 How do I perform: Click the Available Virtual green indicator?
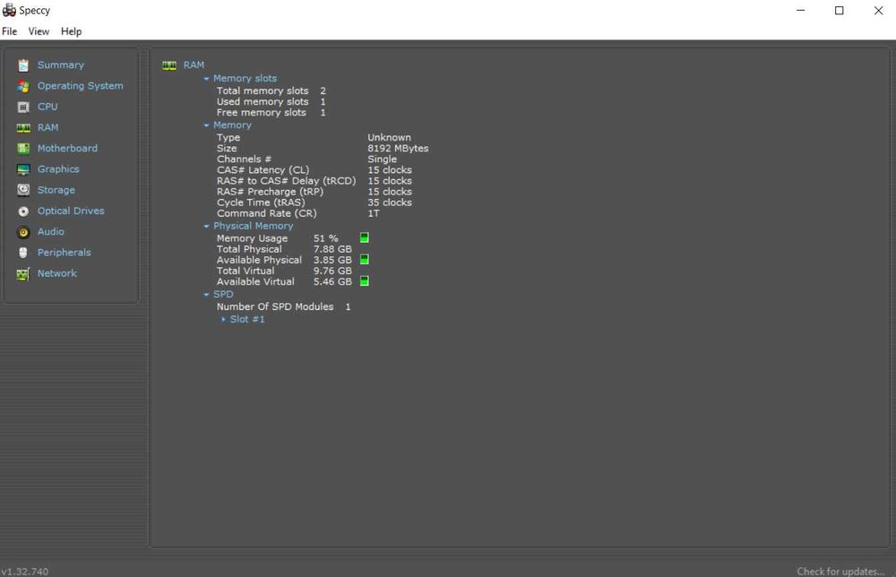[x=364, y=281]
